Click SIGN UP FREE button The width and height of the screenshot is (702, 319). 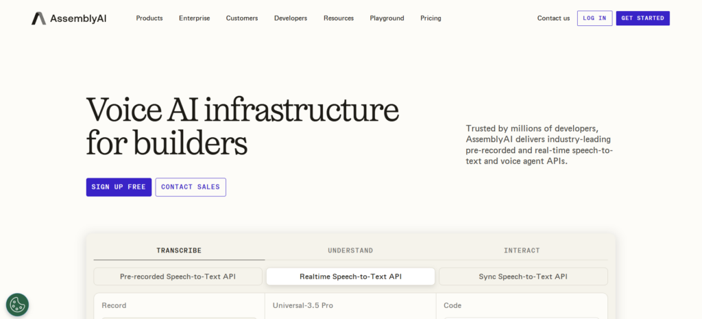[119, 187]
